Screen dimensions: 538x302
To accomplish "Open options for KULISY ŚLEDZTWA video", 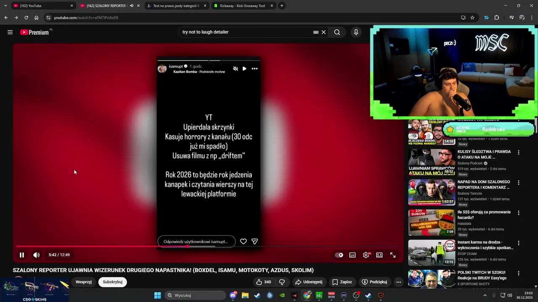I will point(518,153).
